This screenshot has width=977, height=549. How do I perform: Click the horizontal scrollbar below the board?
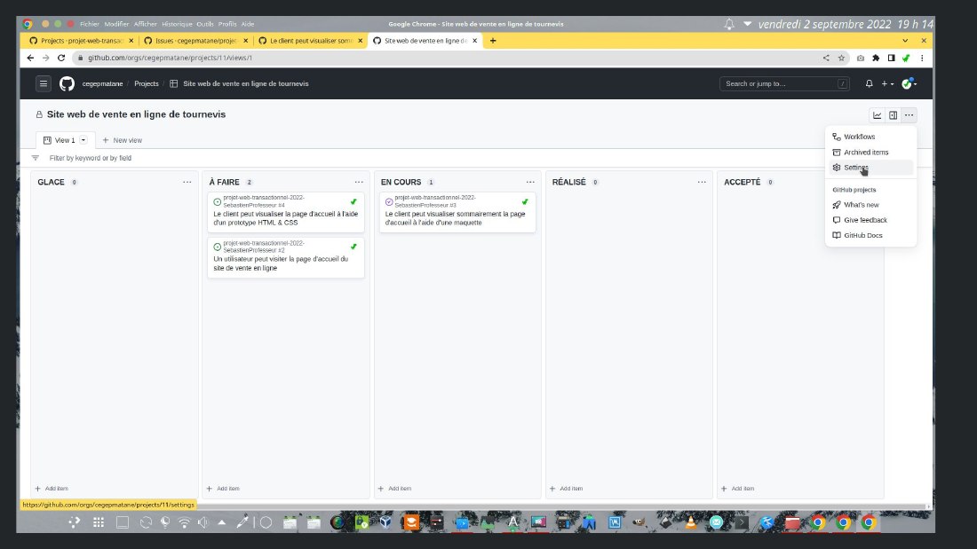pos(473,506)
